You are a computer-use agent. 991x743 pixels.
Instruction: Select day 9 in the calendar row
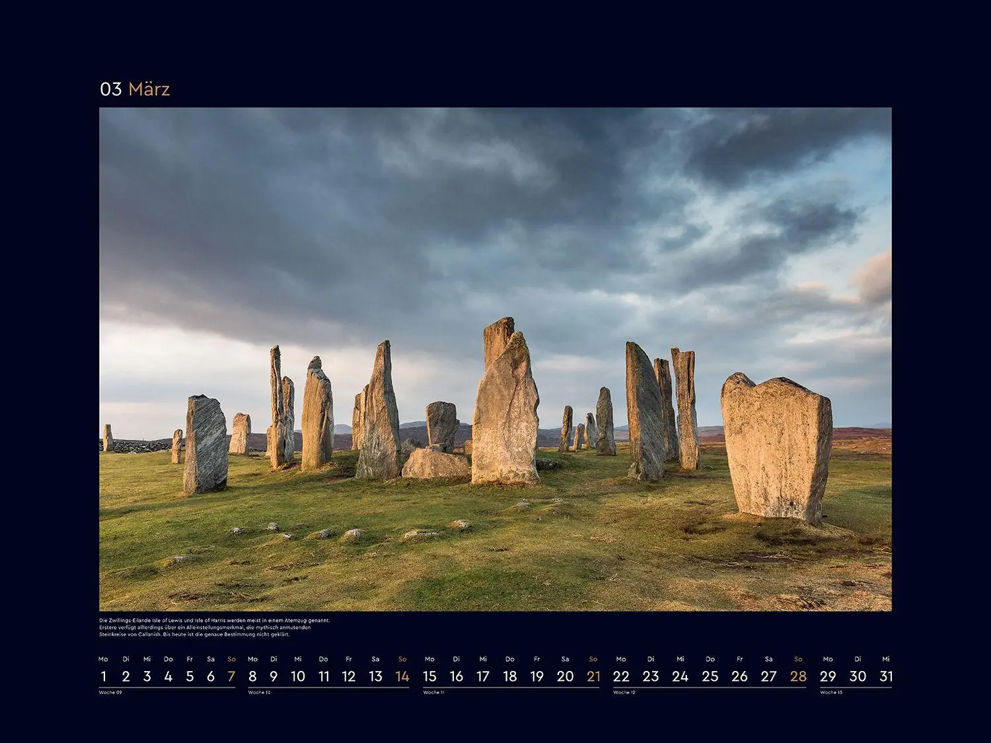[x=274, y=676]
